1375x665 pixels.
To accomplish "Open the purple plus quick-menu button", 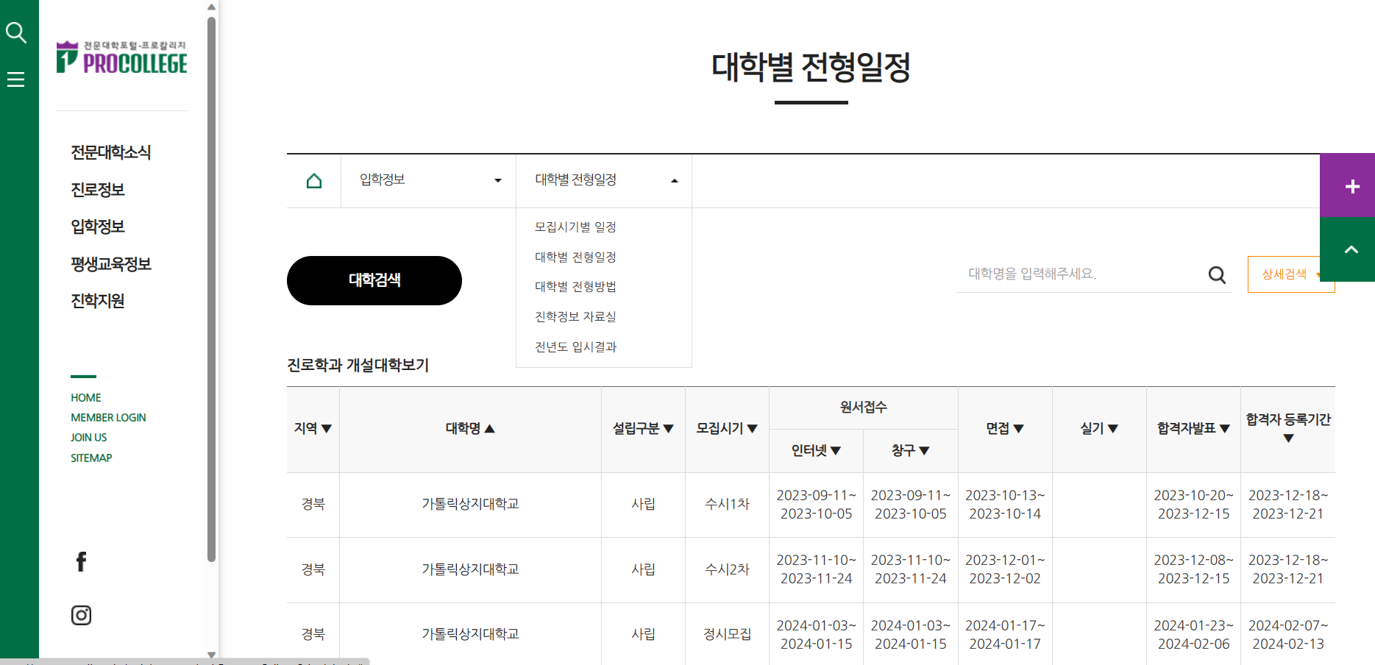I will [x=1347, y=185].
